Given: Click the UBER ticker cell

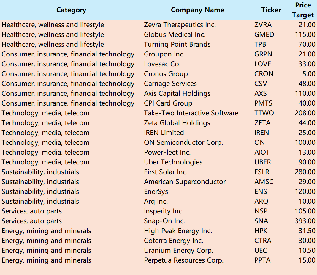Looking at the screenshot, I should click(x=263, y=162).
